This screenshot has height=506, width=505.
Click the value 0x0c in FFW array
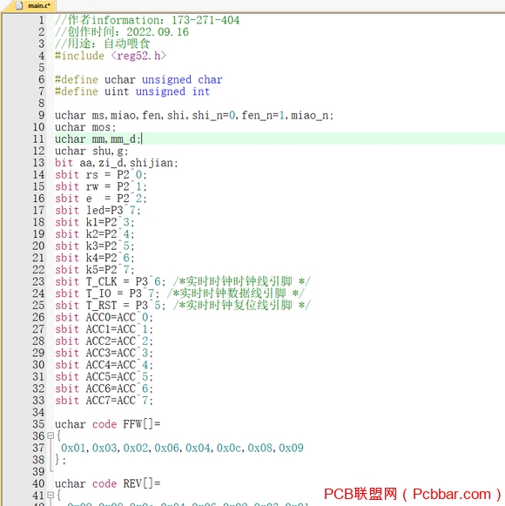229,449
